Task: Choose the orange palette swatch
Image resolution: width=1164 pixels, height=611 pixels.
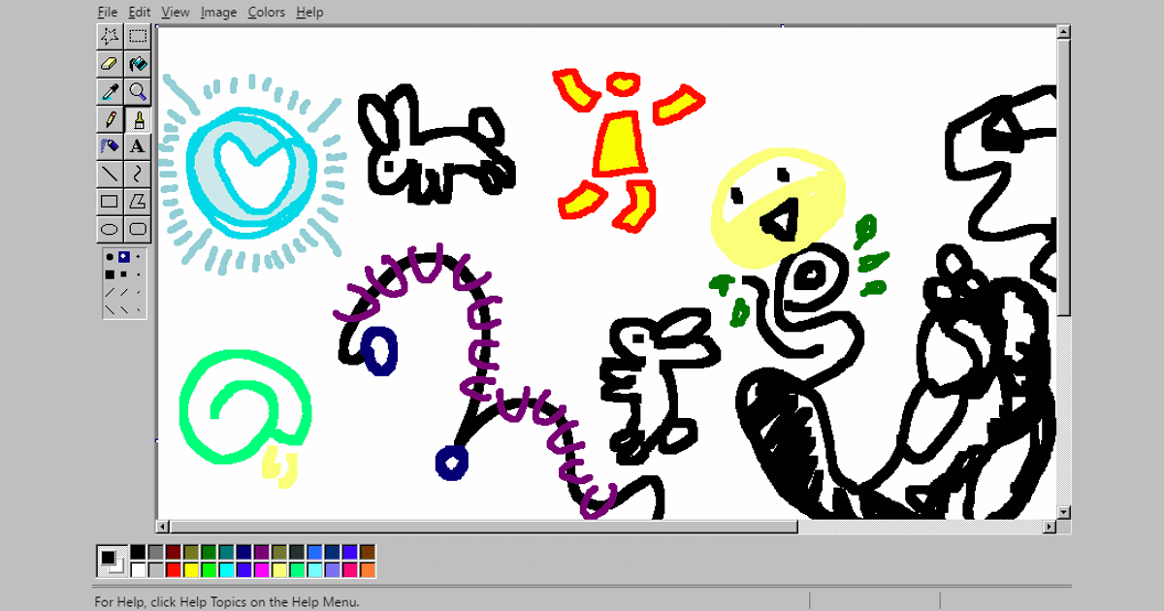Action: [368, 569]
